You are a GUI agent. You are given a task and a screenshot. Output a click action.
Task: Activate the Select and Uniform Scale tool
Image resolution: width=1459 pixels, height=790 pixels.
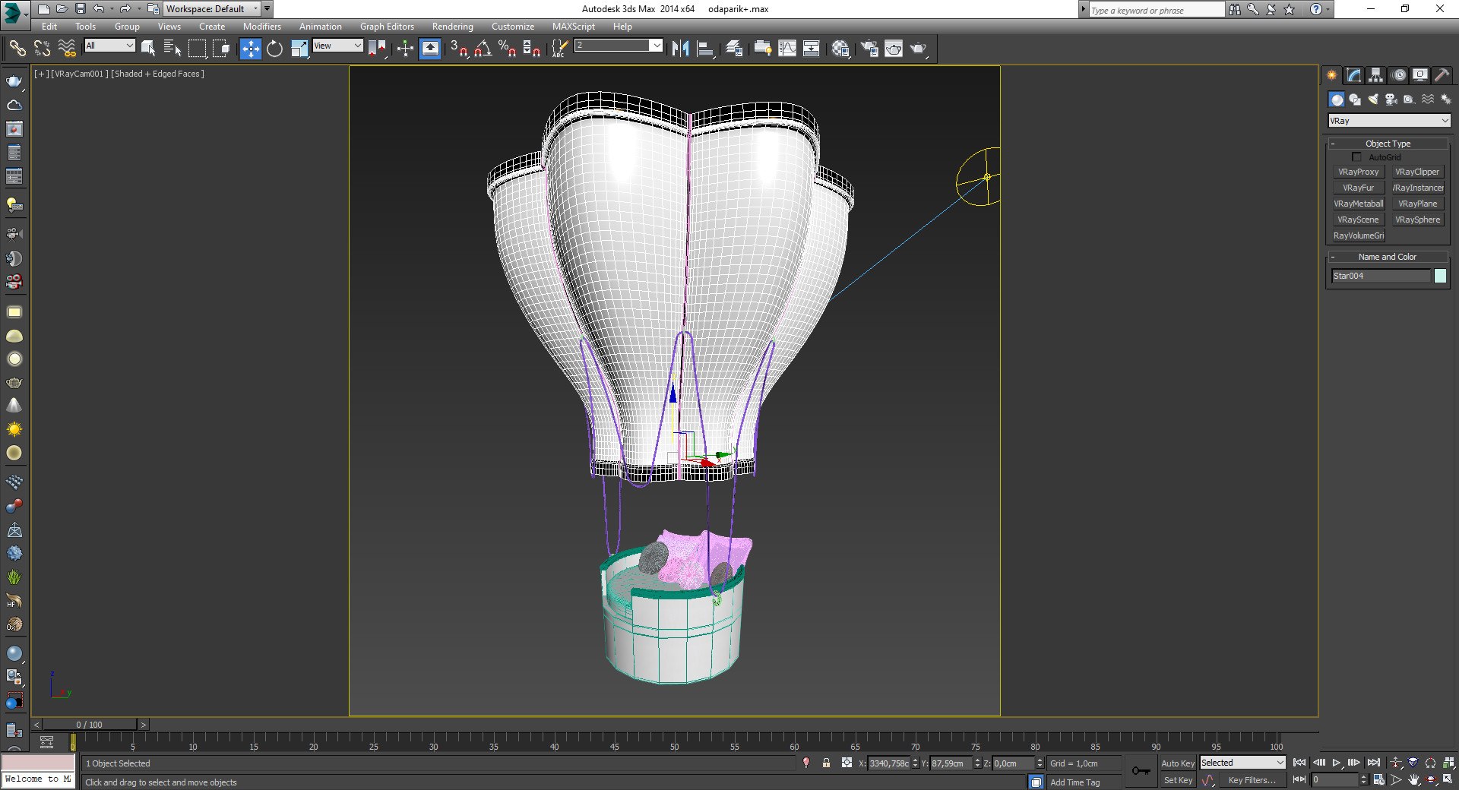299,49
